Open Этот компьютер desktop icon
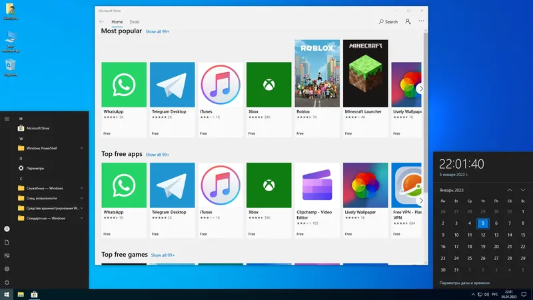 click(x=10, y=42)
